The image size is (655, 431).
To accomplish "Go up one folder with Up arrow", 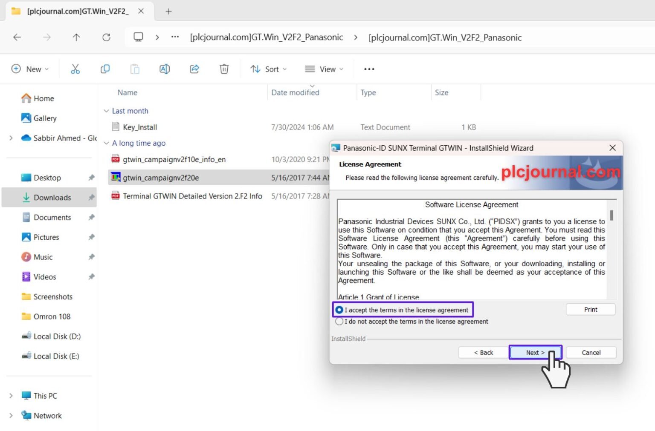I will [76, 37].
